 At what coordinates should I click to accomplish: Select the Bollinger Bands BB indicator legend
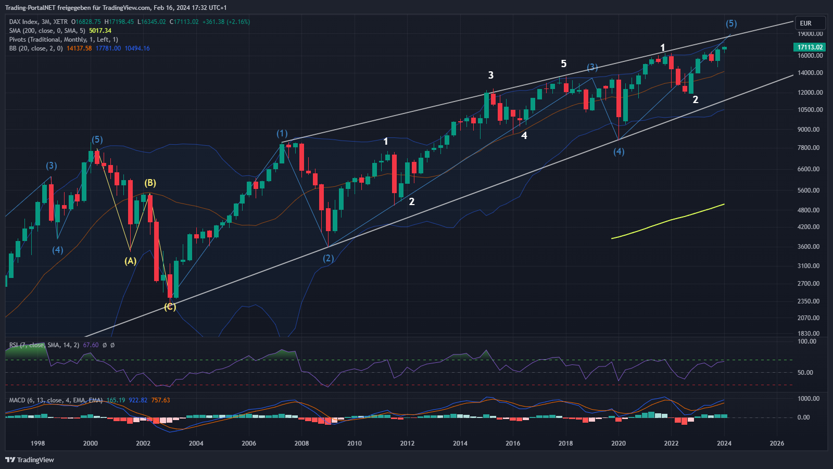35,48
